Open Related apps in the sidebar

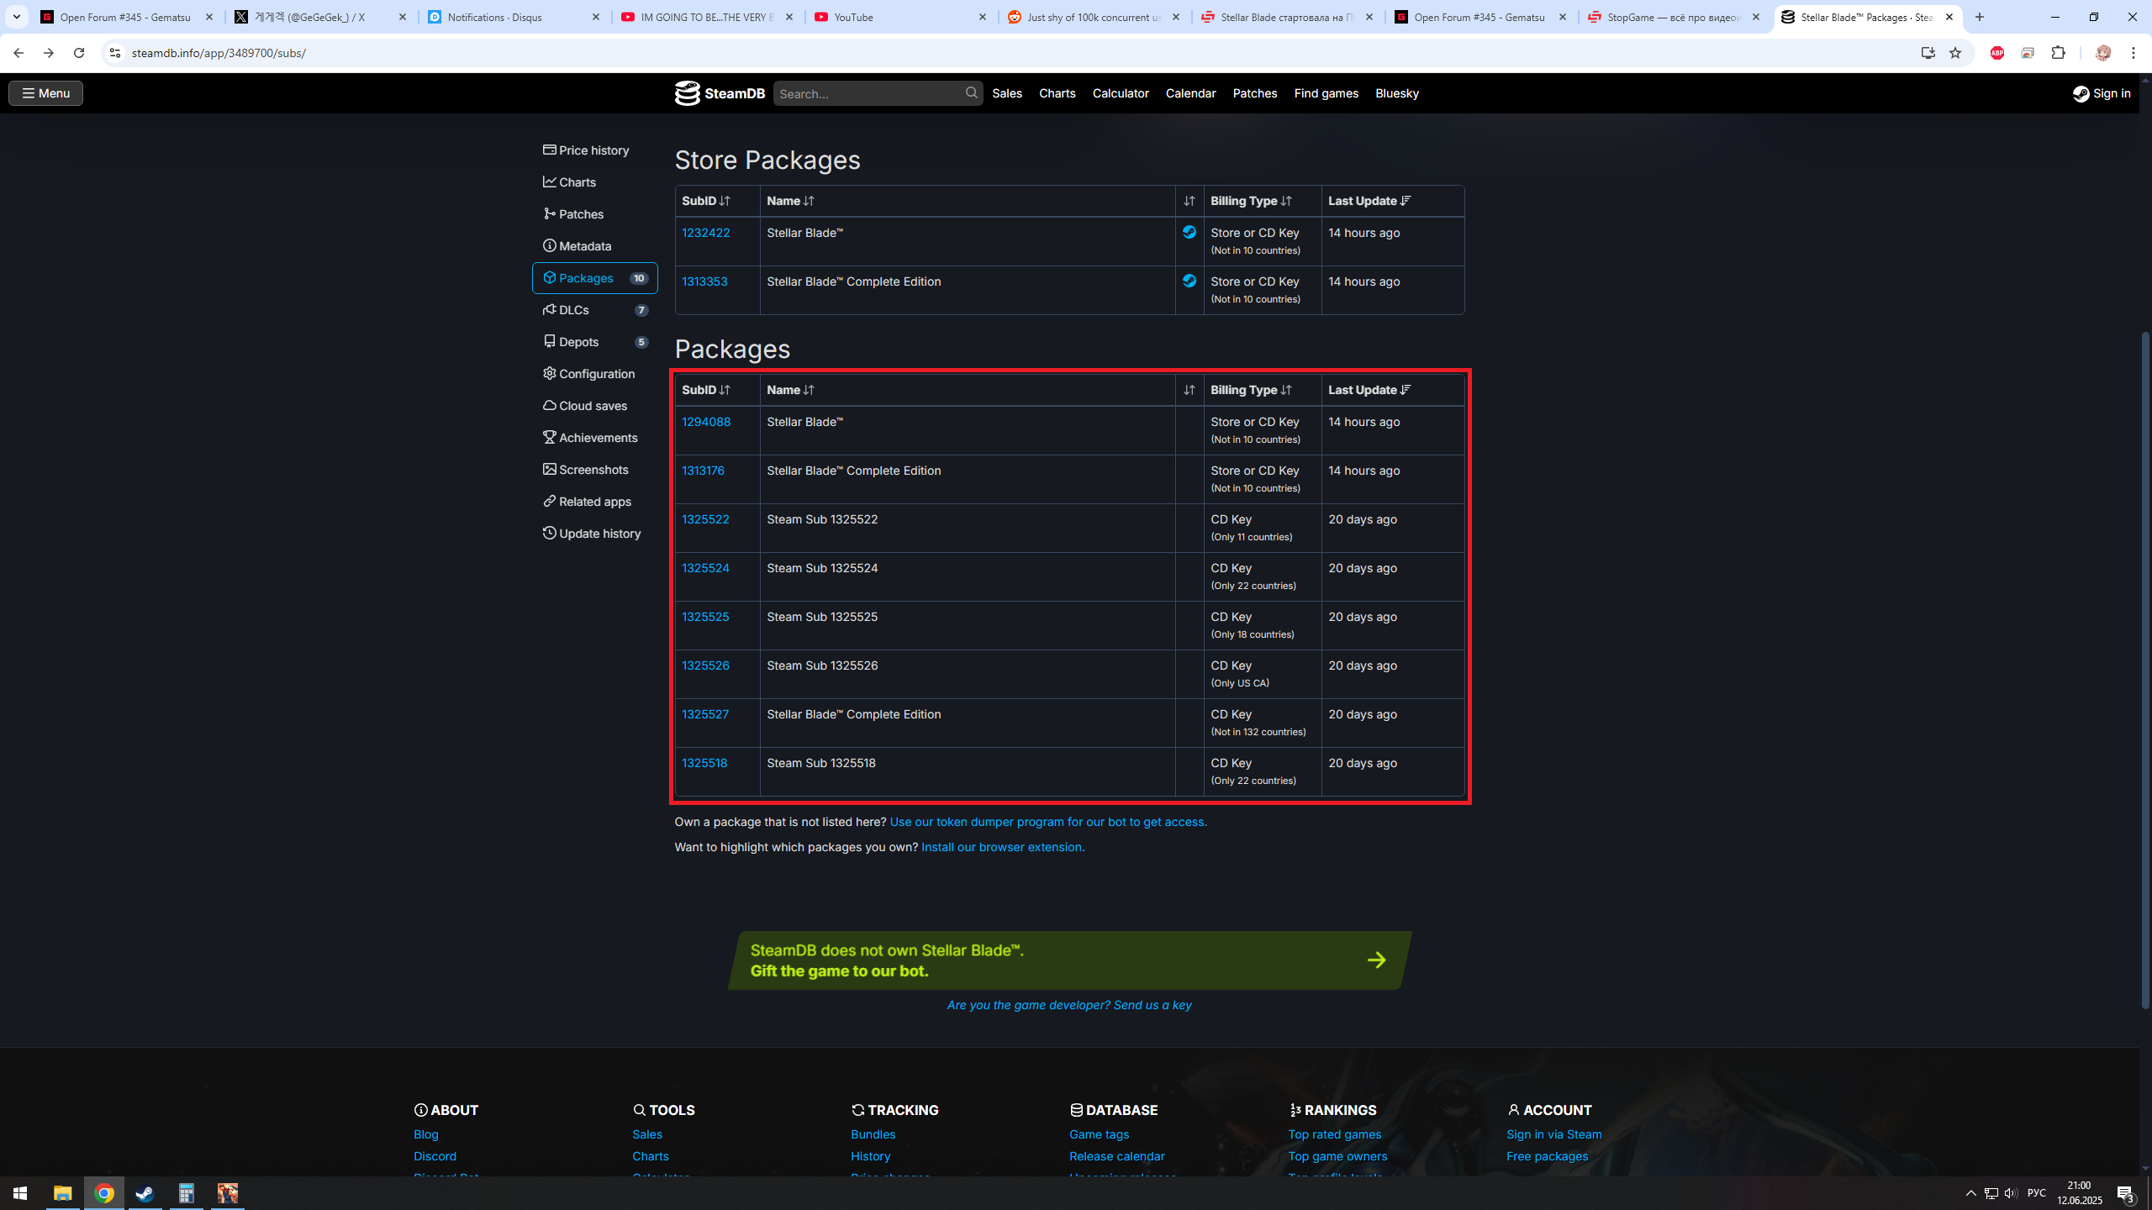[595, 502]
